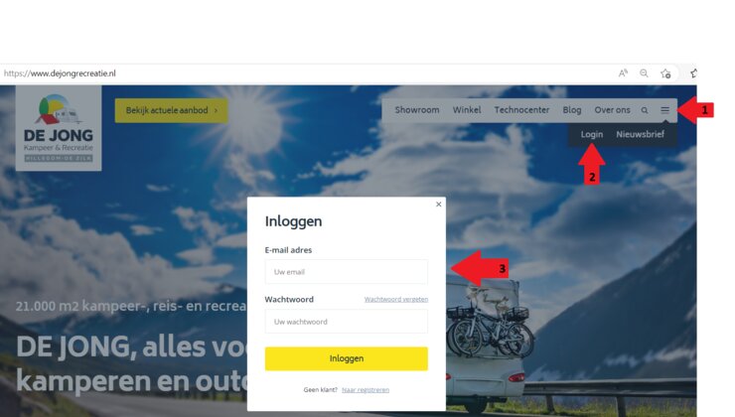The image size is (735, 417).
Task: Close the Inloggen dialog with X
Action: pyautogui.click(x=439, y=205)
